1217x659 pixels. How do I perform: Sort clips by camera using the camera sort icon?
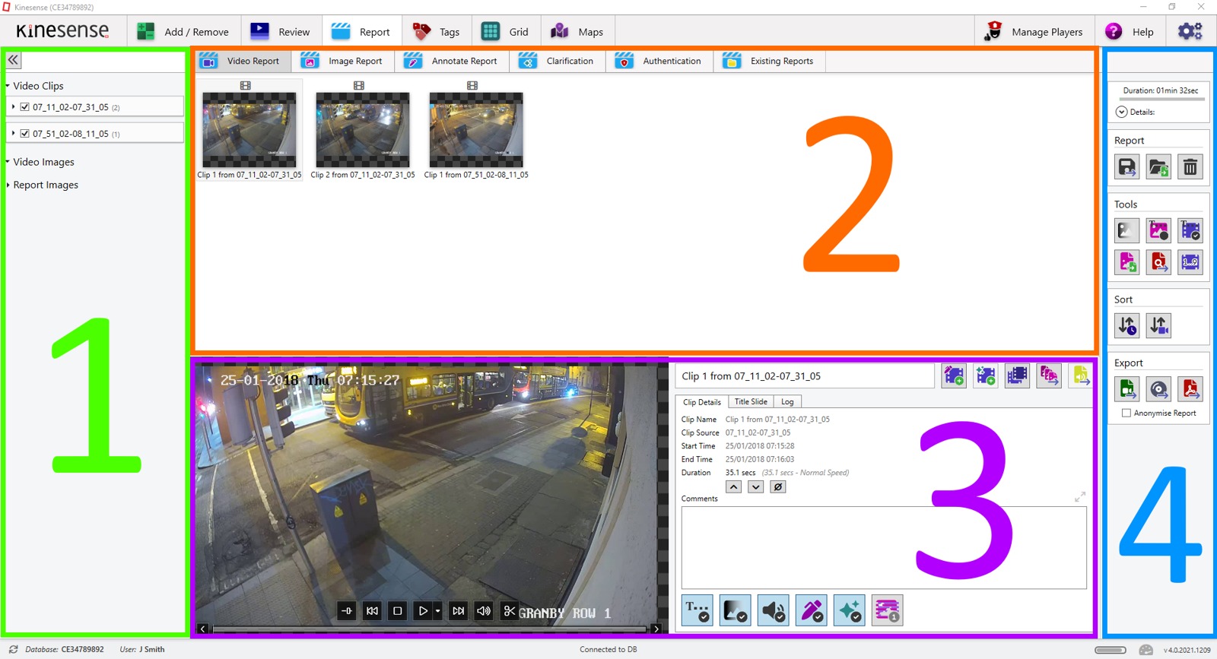click(1158, 325)
